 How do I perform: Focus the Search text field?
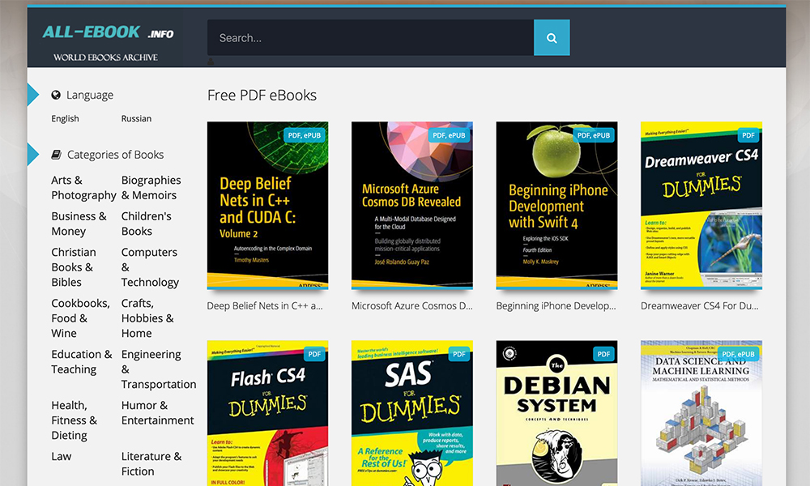tap(370, 38)
